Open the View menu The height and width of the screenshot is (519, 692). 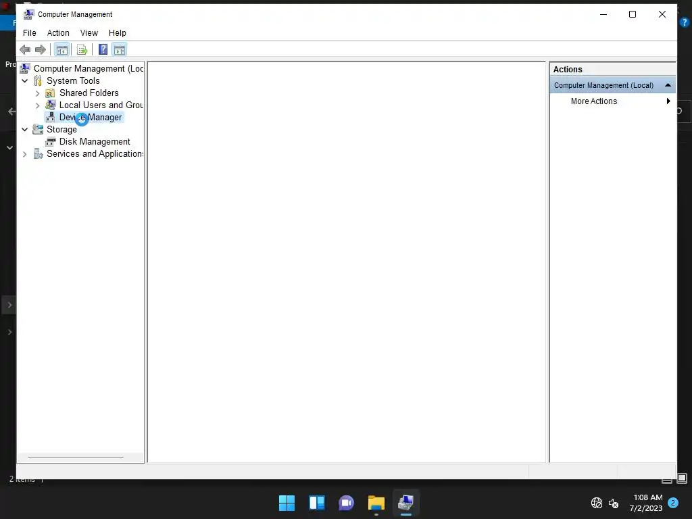(89, 33)
